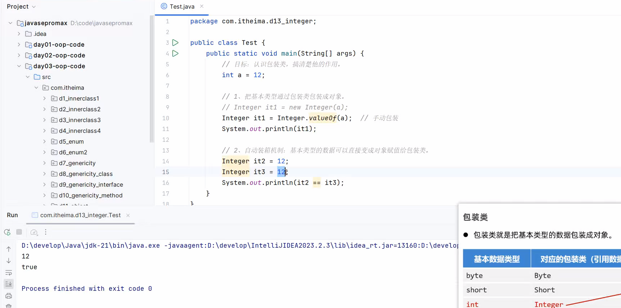Expand the day01-oop-code module
The width and height of the screenshot is (621, 308).
[19, 45]
